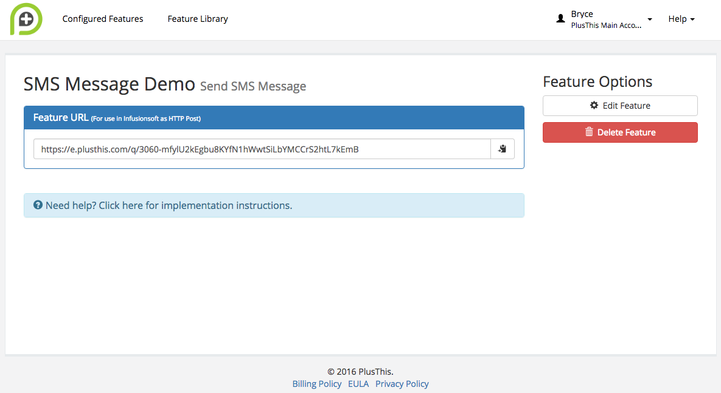Open the EULA link

pyautogui.click(x=358, y=384)
